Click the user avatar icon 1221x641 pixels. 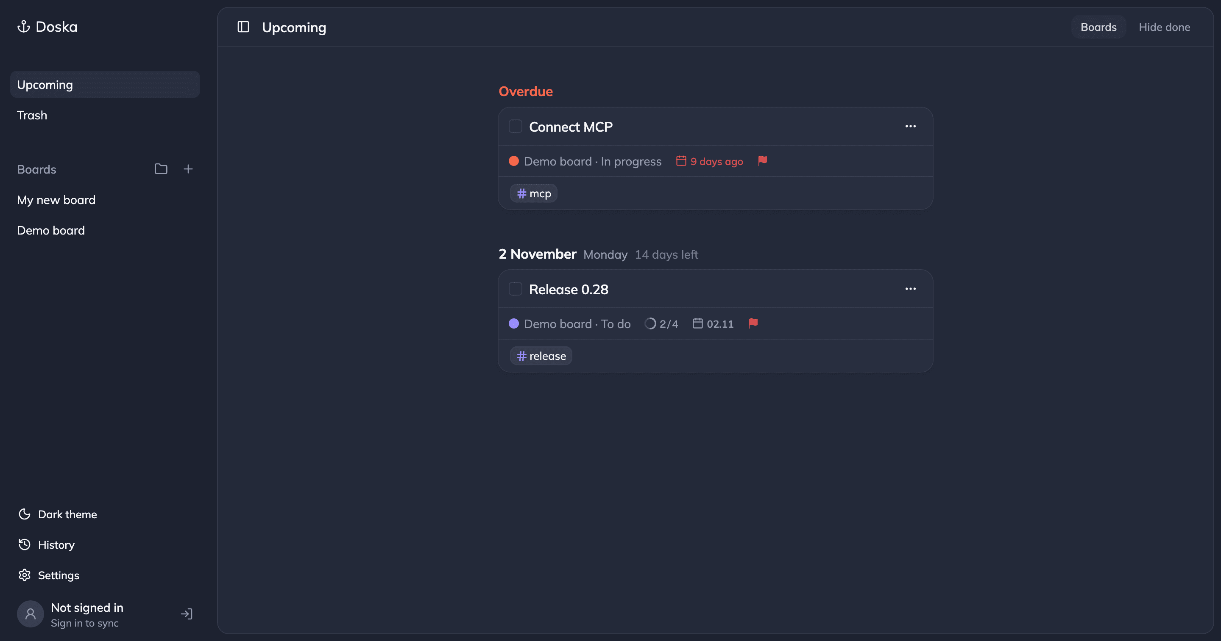click(x=31, y=614)
